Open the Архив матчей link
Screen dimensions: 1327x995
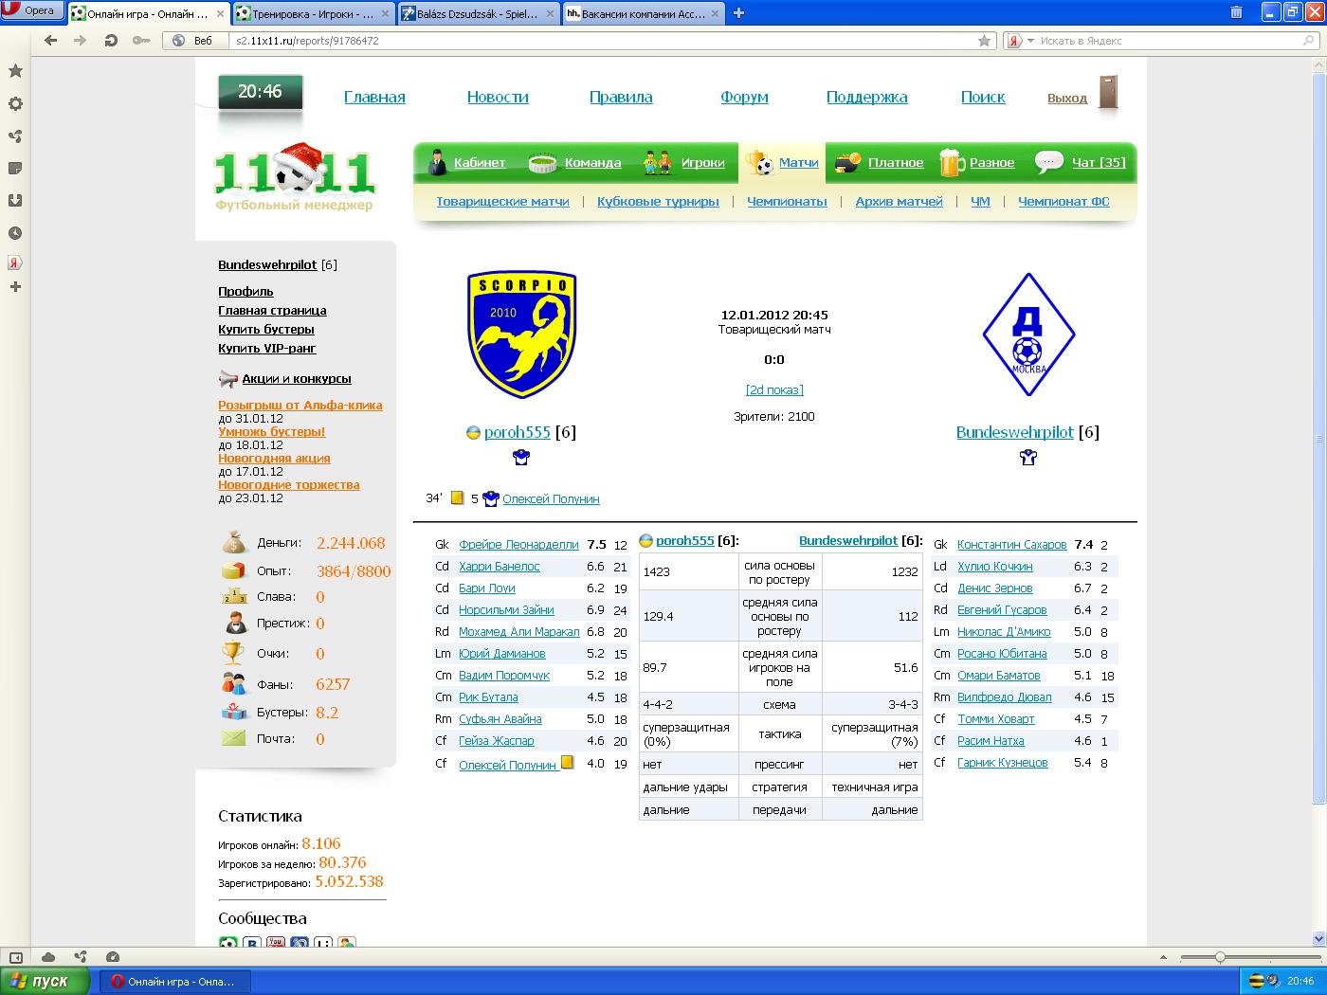(x=899, y=202)
